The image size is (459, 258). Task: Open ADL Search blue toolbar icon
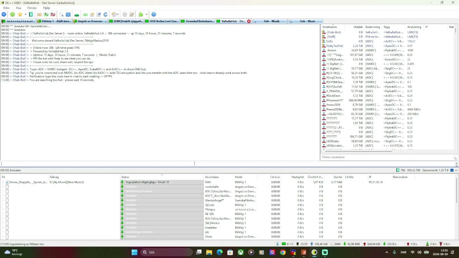pos(68,14)
